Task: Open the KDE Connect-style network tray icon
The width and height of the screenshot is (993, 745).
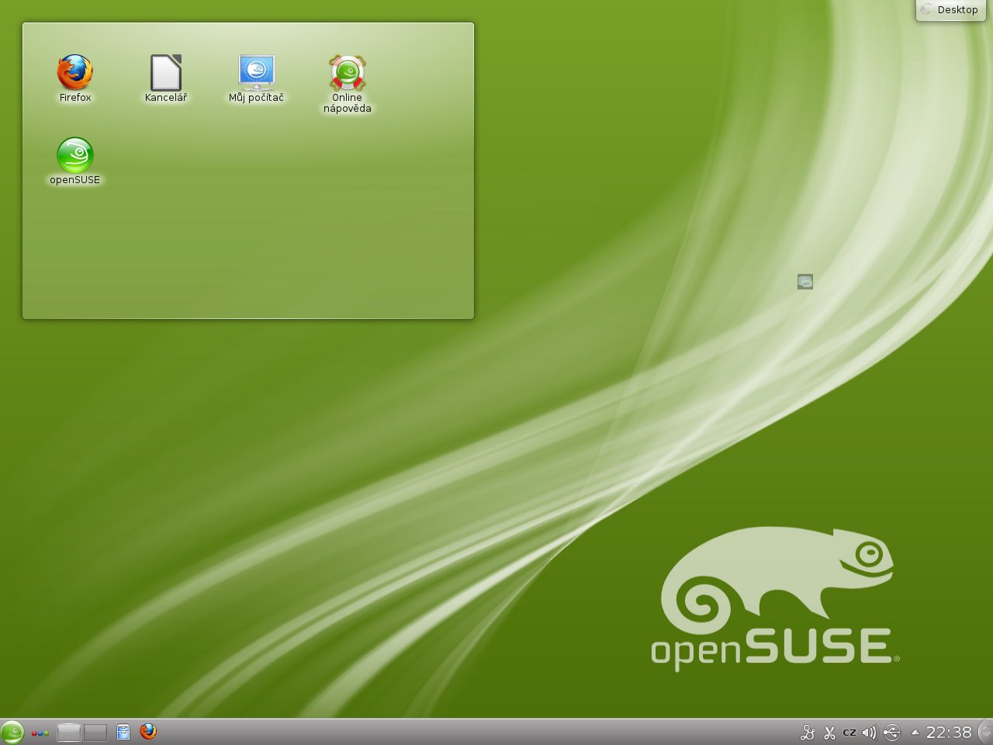Action: 808,732
